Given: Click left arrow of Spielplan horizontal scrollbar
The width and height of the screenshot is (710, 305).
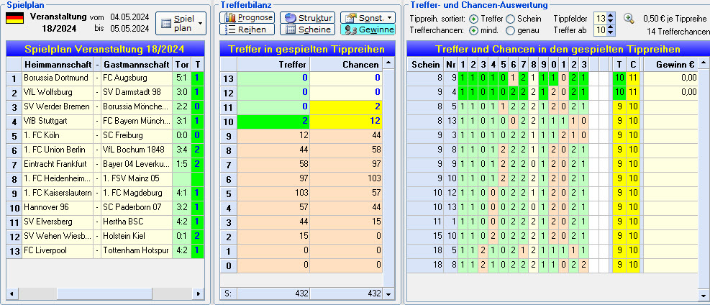Looking at the screenshot, I should [x=11, y=293].
